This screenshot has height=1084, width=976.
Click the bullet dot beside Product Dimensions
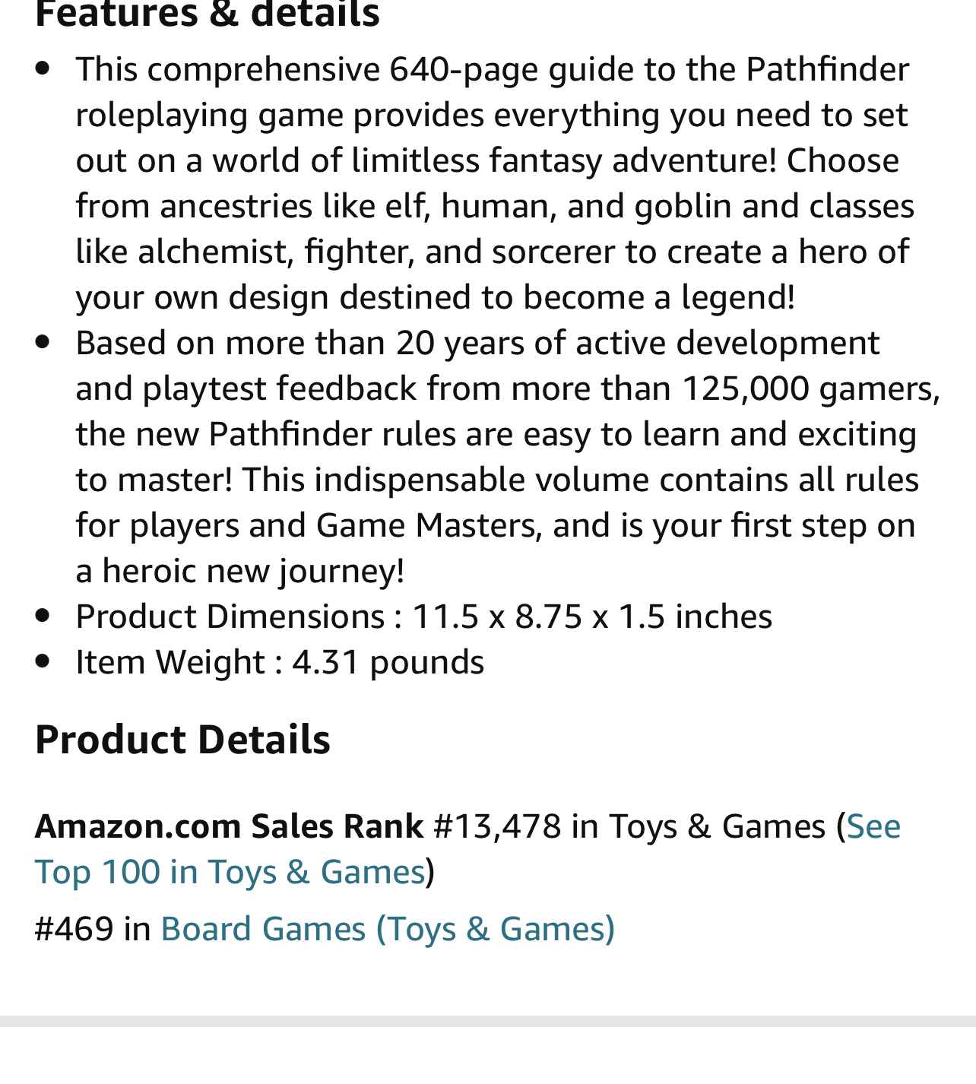point(43,616)
